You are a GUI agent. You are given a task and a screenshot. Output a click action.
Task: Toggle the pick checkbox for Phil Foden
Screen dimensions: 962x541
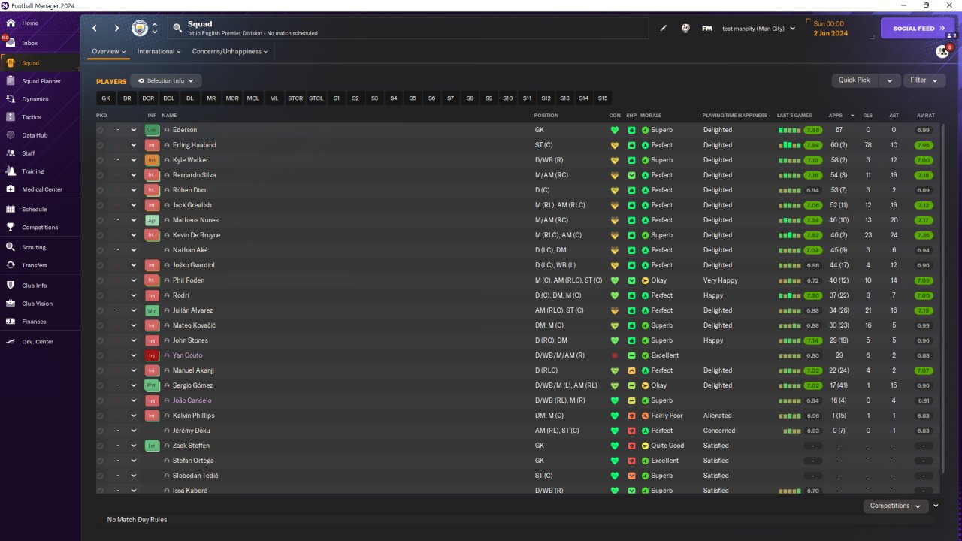point(100,280)
